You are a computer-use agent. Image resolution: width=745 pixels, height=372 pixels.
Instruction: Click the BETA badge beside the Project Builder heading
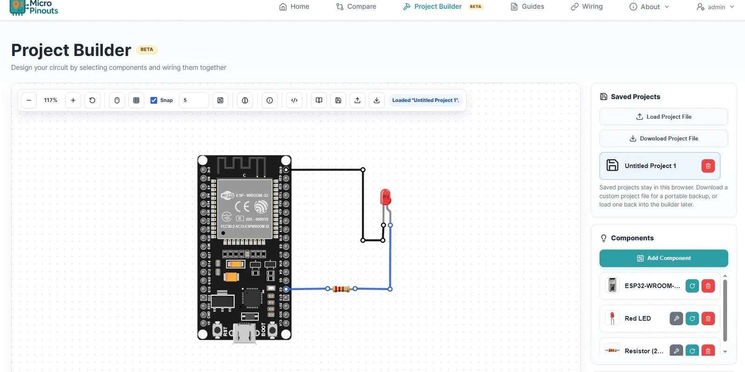pos(147,49)
